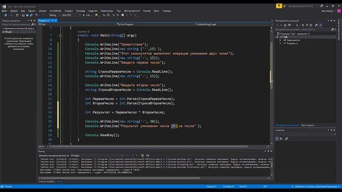Click the Clear All icon in Output panel
342x192 pixels.
pyautogui.click(x=143, y=155)
